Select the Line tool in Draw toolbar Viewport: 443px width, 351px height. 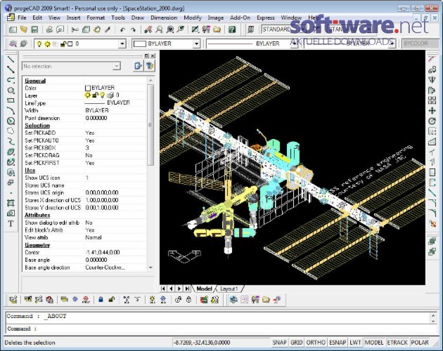click(11, 59)
